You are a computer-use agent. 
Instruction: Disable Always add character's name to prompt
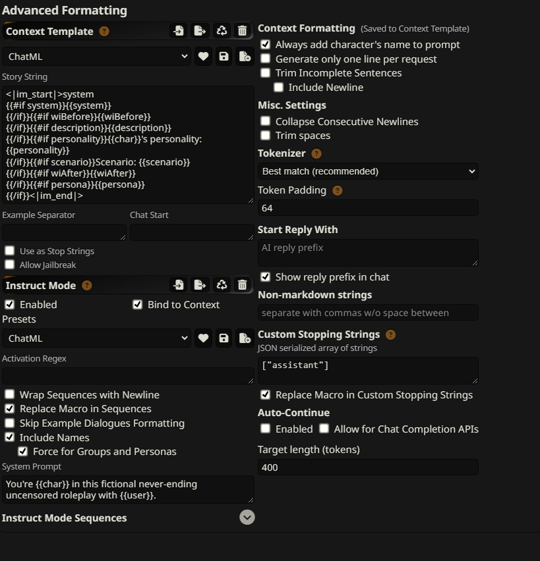[x=265, y=44]
